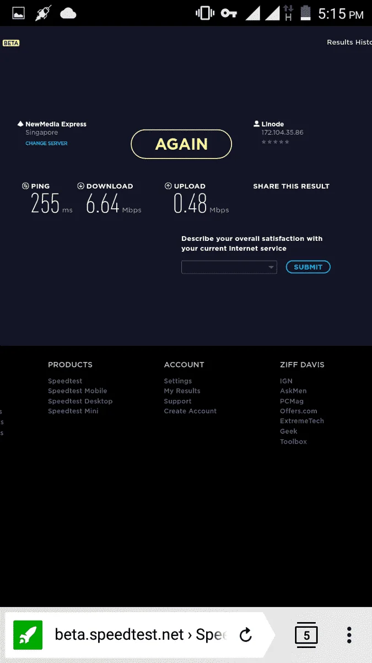Open My Results link

tap(182, 391)
